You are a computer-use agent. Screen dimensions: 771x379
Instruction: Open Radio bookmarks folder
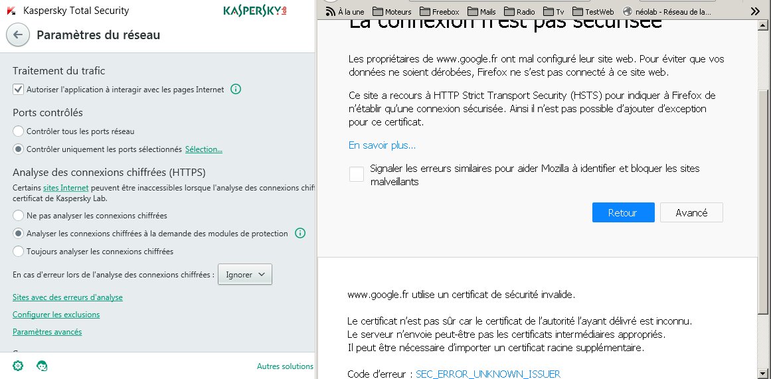(520, 11)
